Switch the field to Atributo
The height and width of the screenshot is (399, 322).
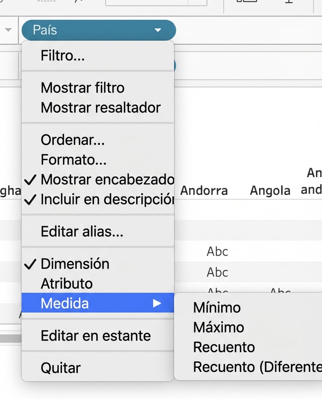[67, 283]
